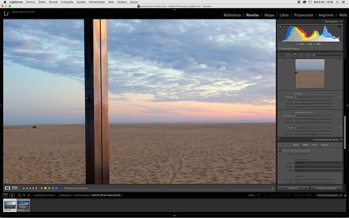
Task: Select the Spot Removal tool
Action: pyautogui.click(x=288, y=55)
